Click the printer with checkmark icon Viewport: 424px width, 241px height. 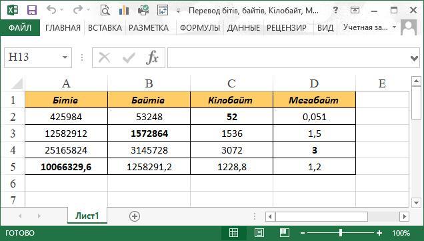coord(143,10)
